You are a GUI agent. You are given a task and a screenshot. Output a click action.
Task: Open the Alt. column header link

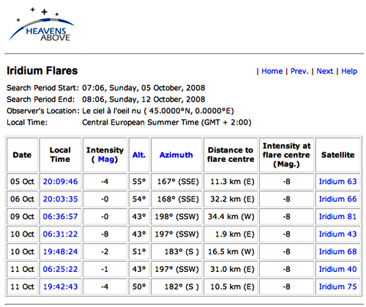[139, 155]
